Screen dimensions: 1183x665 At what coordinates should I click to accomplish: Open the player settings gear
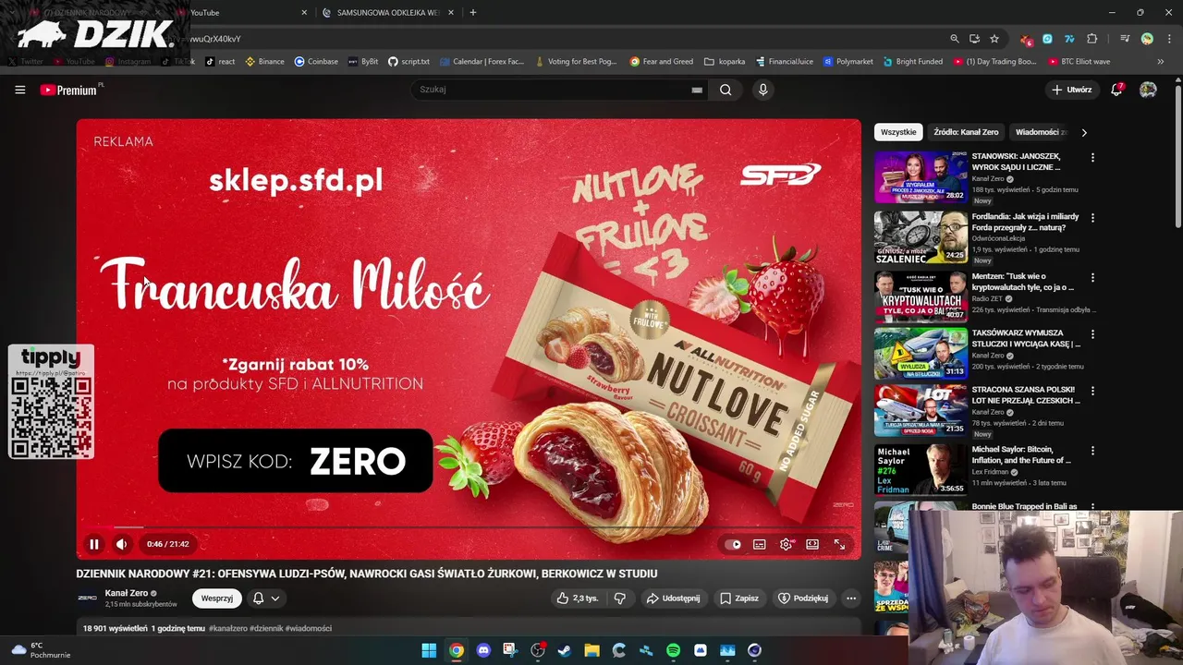[x=786, y=544]
